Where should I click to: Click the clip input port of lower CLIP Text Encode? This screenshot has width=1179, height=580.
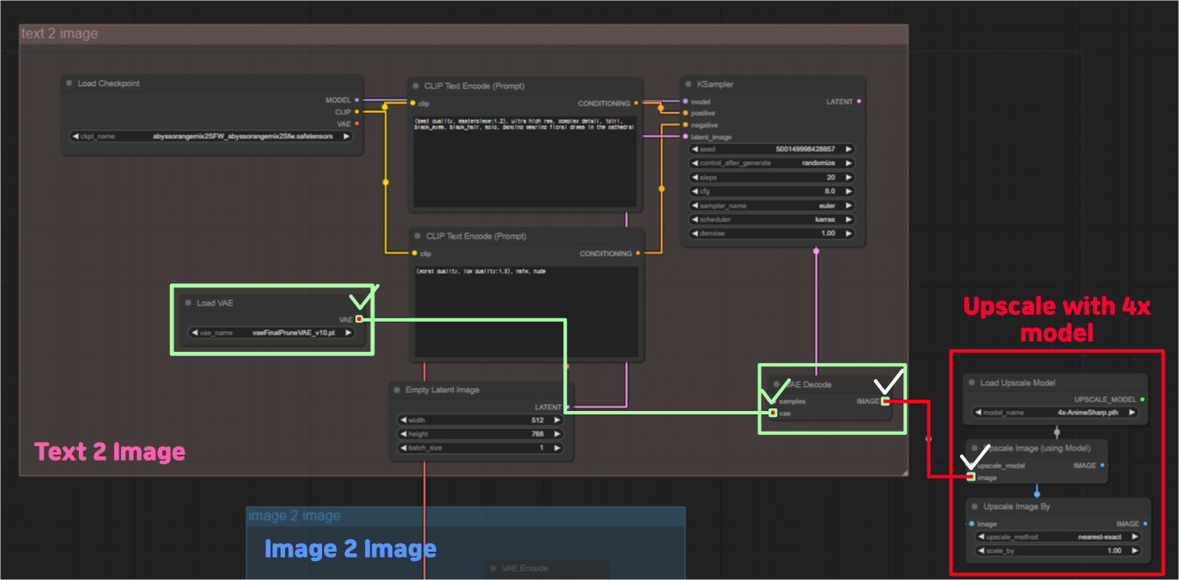(413, 253)
